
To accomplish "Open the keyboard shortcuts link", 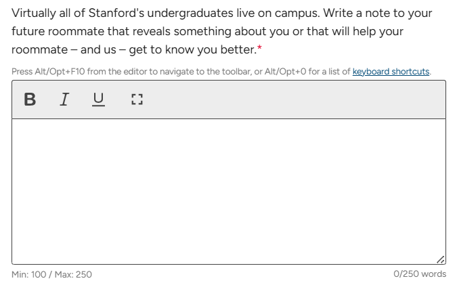I will (391, 72).
